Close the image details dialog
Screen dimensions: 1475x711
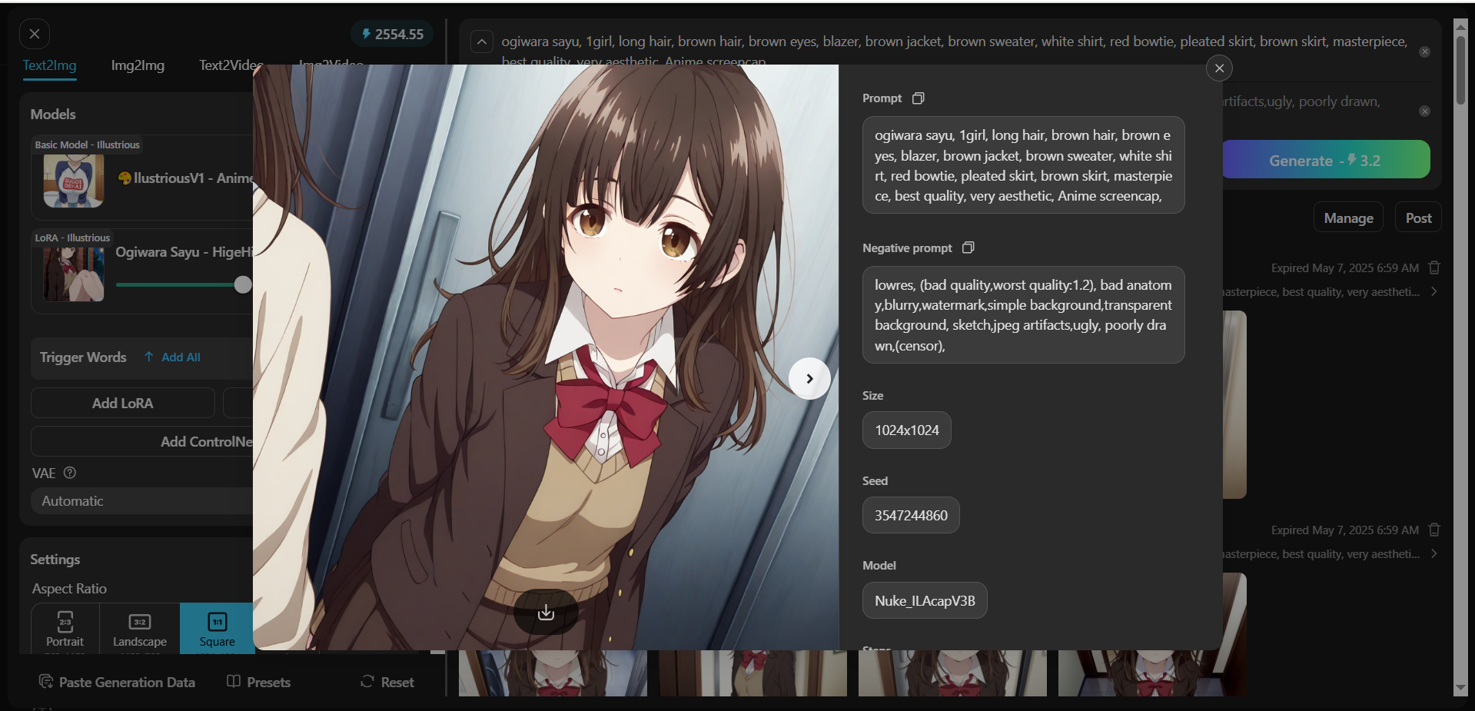click(1219, 68)
